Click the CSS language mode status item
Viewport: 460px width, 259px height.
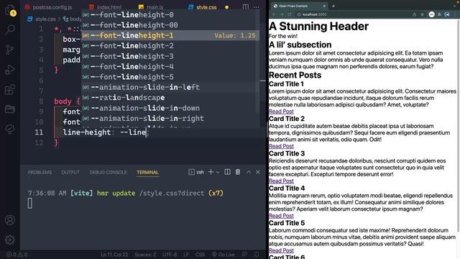pyautogui.click(x=200, y=255)
